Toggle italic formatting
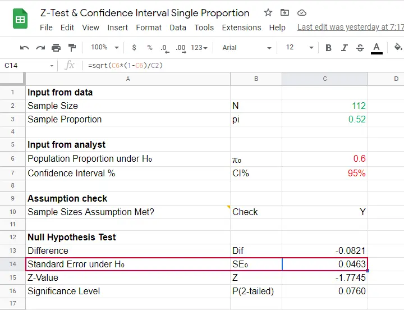 [344, 48]
